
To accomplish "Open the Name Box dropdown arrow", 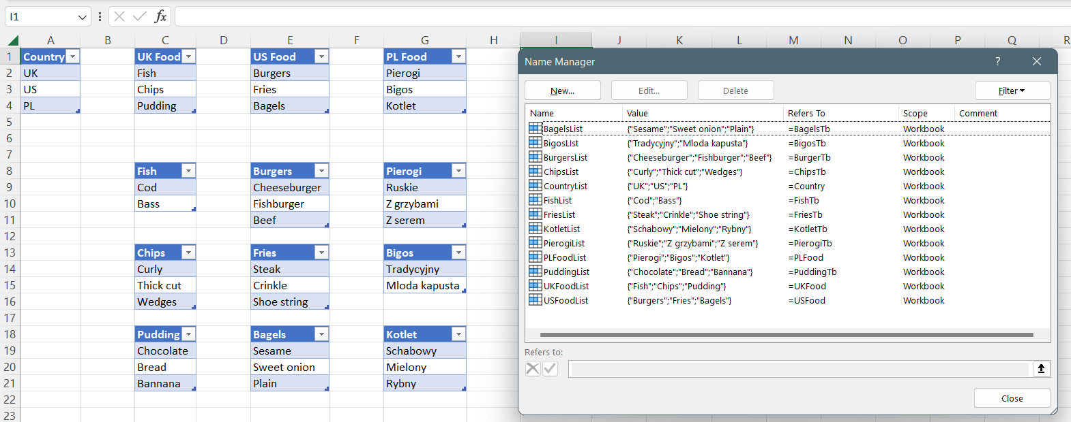I will [x=83, y=16].
